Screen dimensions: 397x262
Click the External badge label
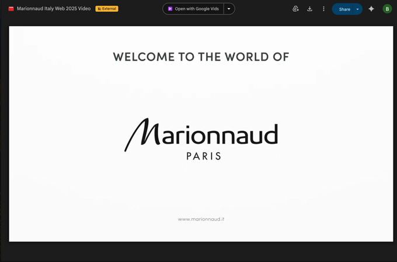107,9
